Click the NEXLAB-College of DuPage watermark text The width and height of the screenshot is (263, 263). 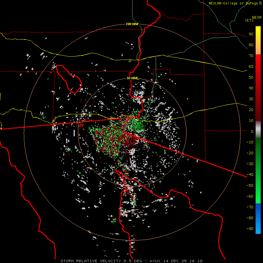[x=235, y=3]
